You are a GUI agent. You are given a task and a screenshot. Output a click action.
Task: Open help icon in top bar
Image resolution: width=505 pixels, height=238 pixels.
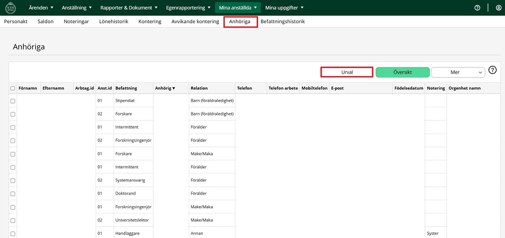click(477, 8)
